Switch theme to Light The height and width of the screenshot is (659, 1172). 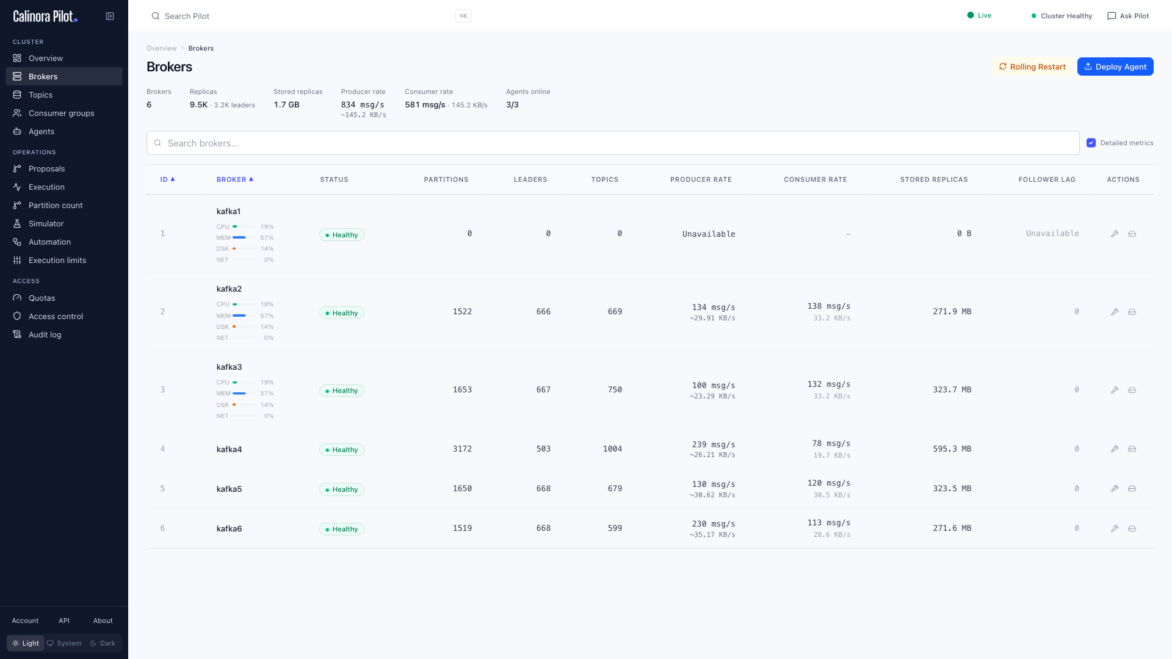coord(26,643)
